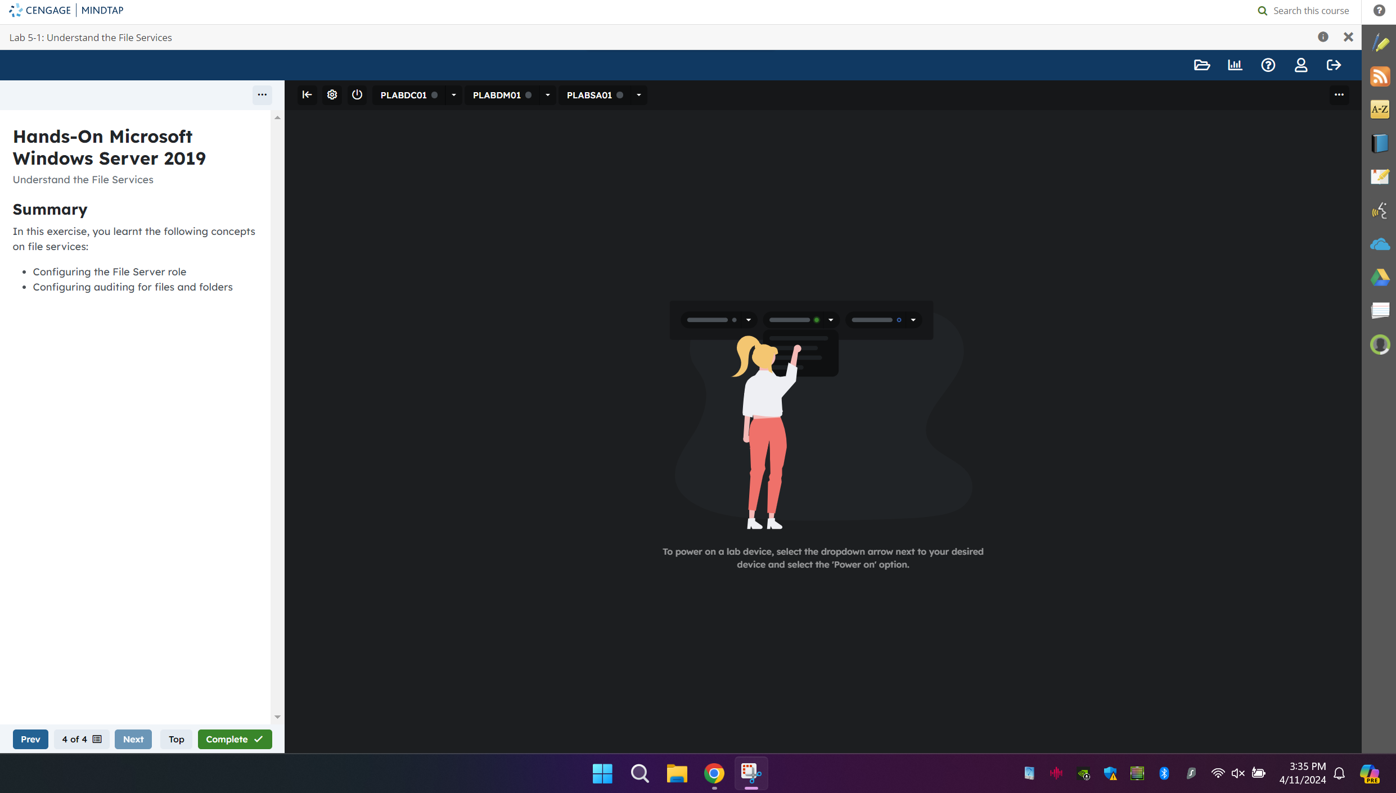
Task: Click the Prev button
Action: 30,740
